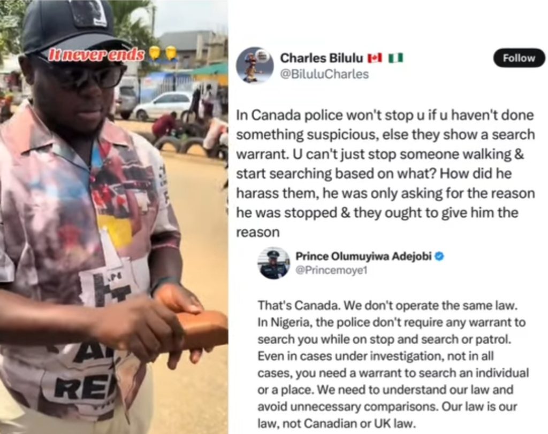Click the Canadian flag emoji
Viewport: 548px width, 434px height.
(375, 58)
